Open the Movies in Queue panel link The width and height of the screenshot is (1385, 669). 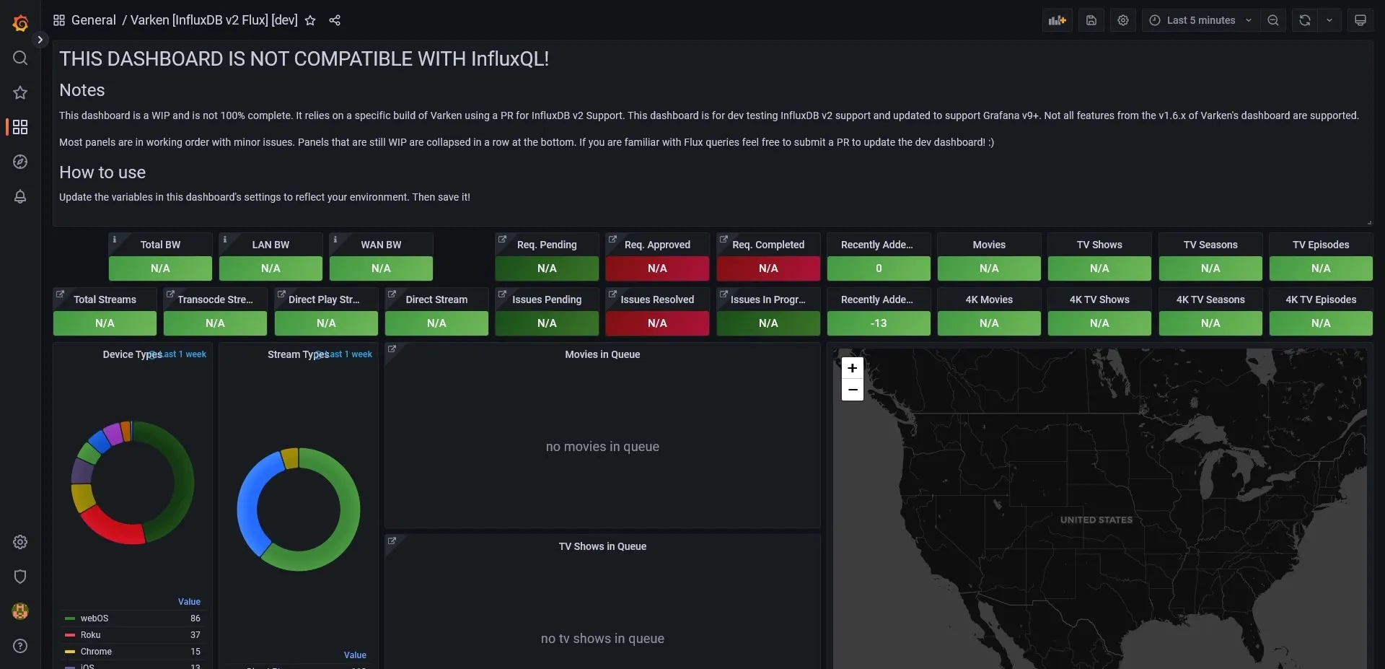click(392, 349)
